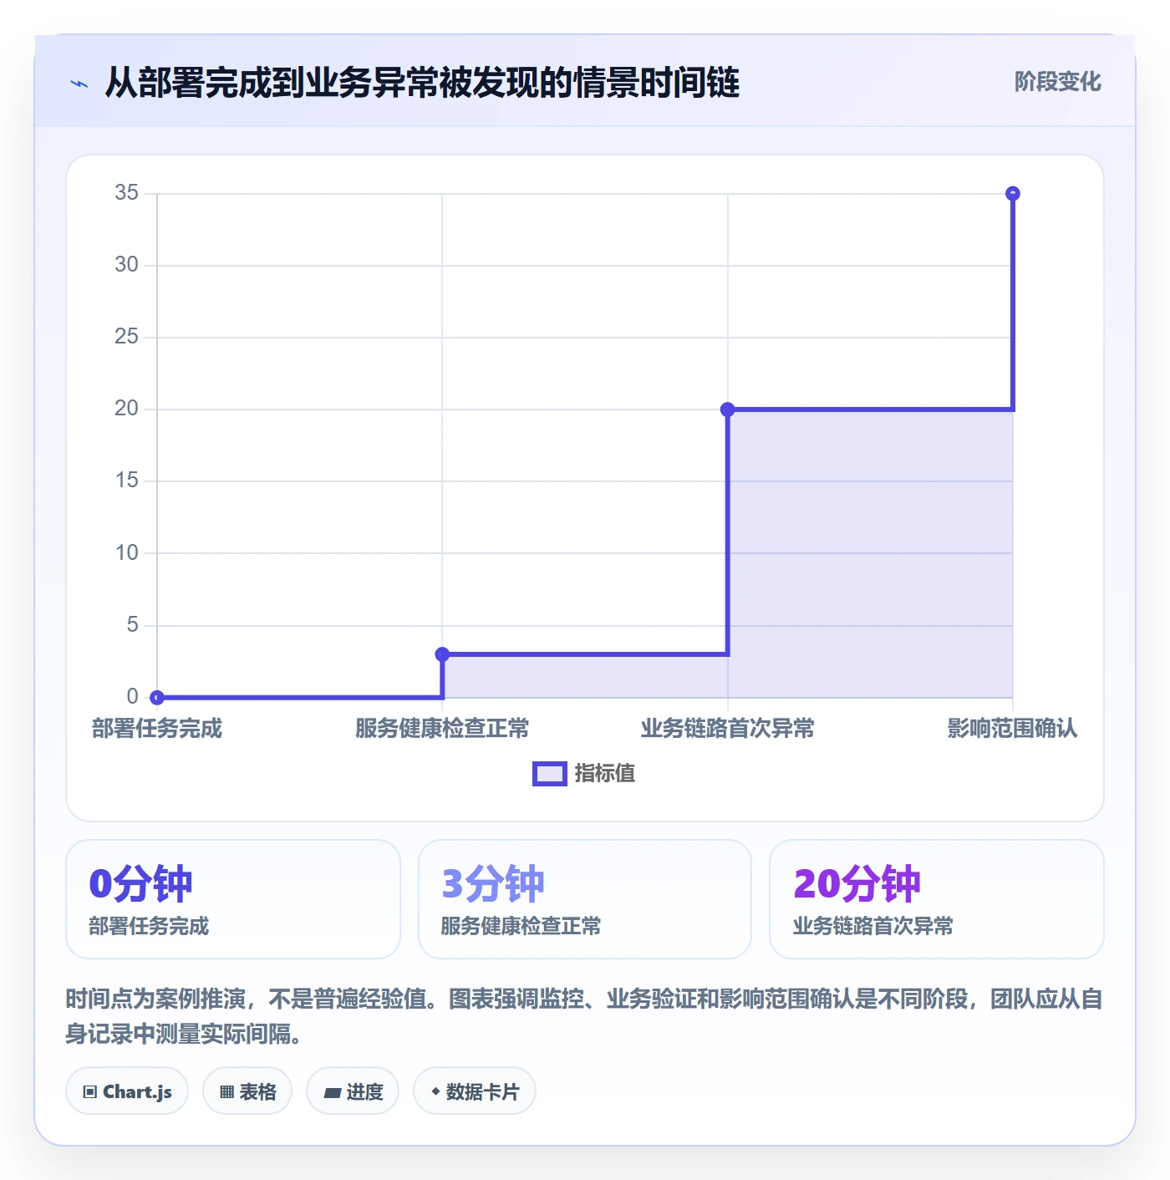Click the 服务健康检查正常 caption under 3分钟
Viewport: 1170px width, 1180px height.
coord(521,926)
